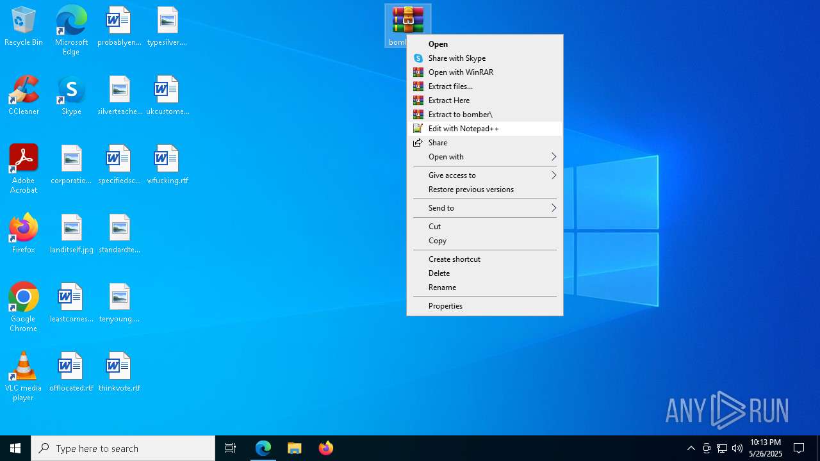Screen dimensions: 820x461
Task: Choose Open with WinRAR
Action: [x=485, y=72]
